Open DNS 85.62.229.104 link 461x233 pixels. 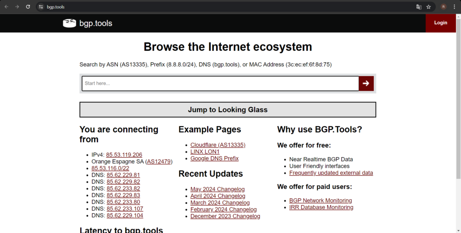coord(125,215)
